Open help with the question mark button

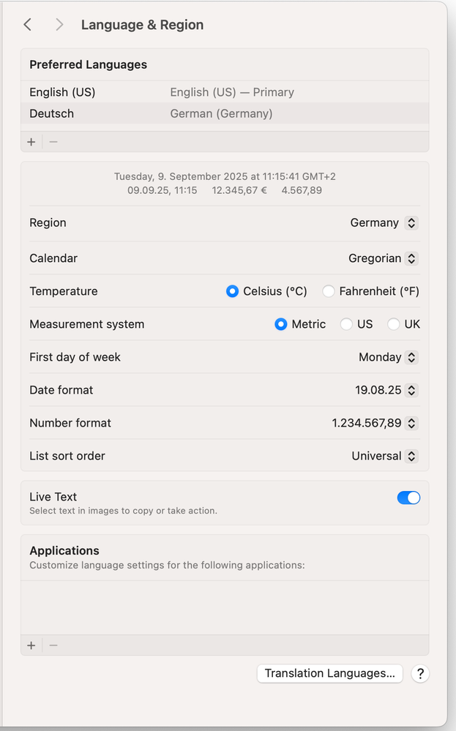click(x=419, y=674)
